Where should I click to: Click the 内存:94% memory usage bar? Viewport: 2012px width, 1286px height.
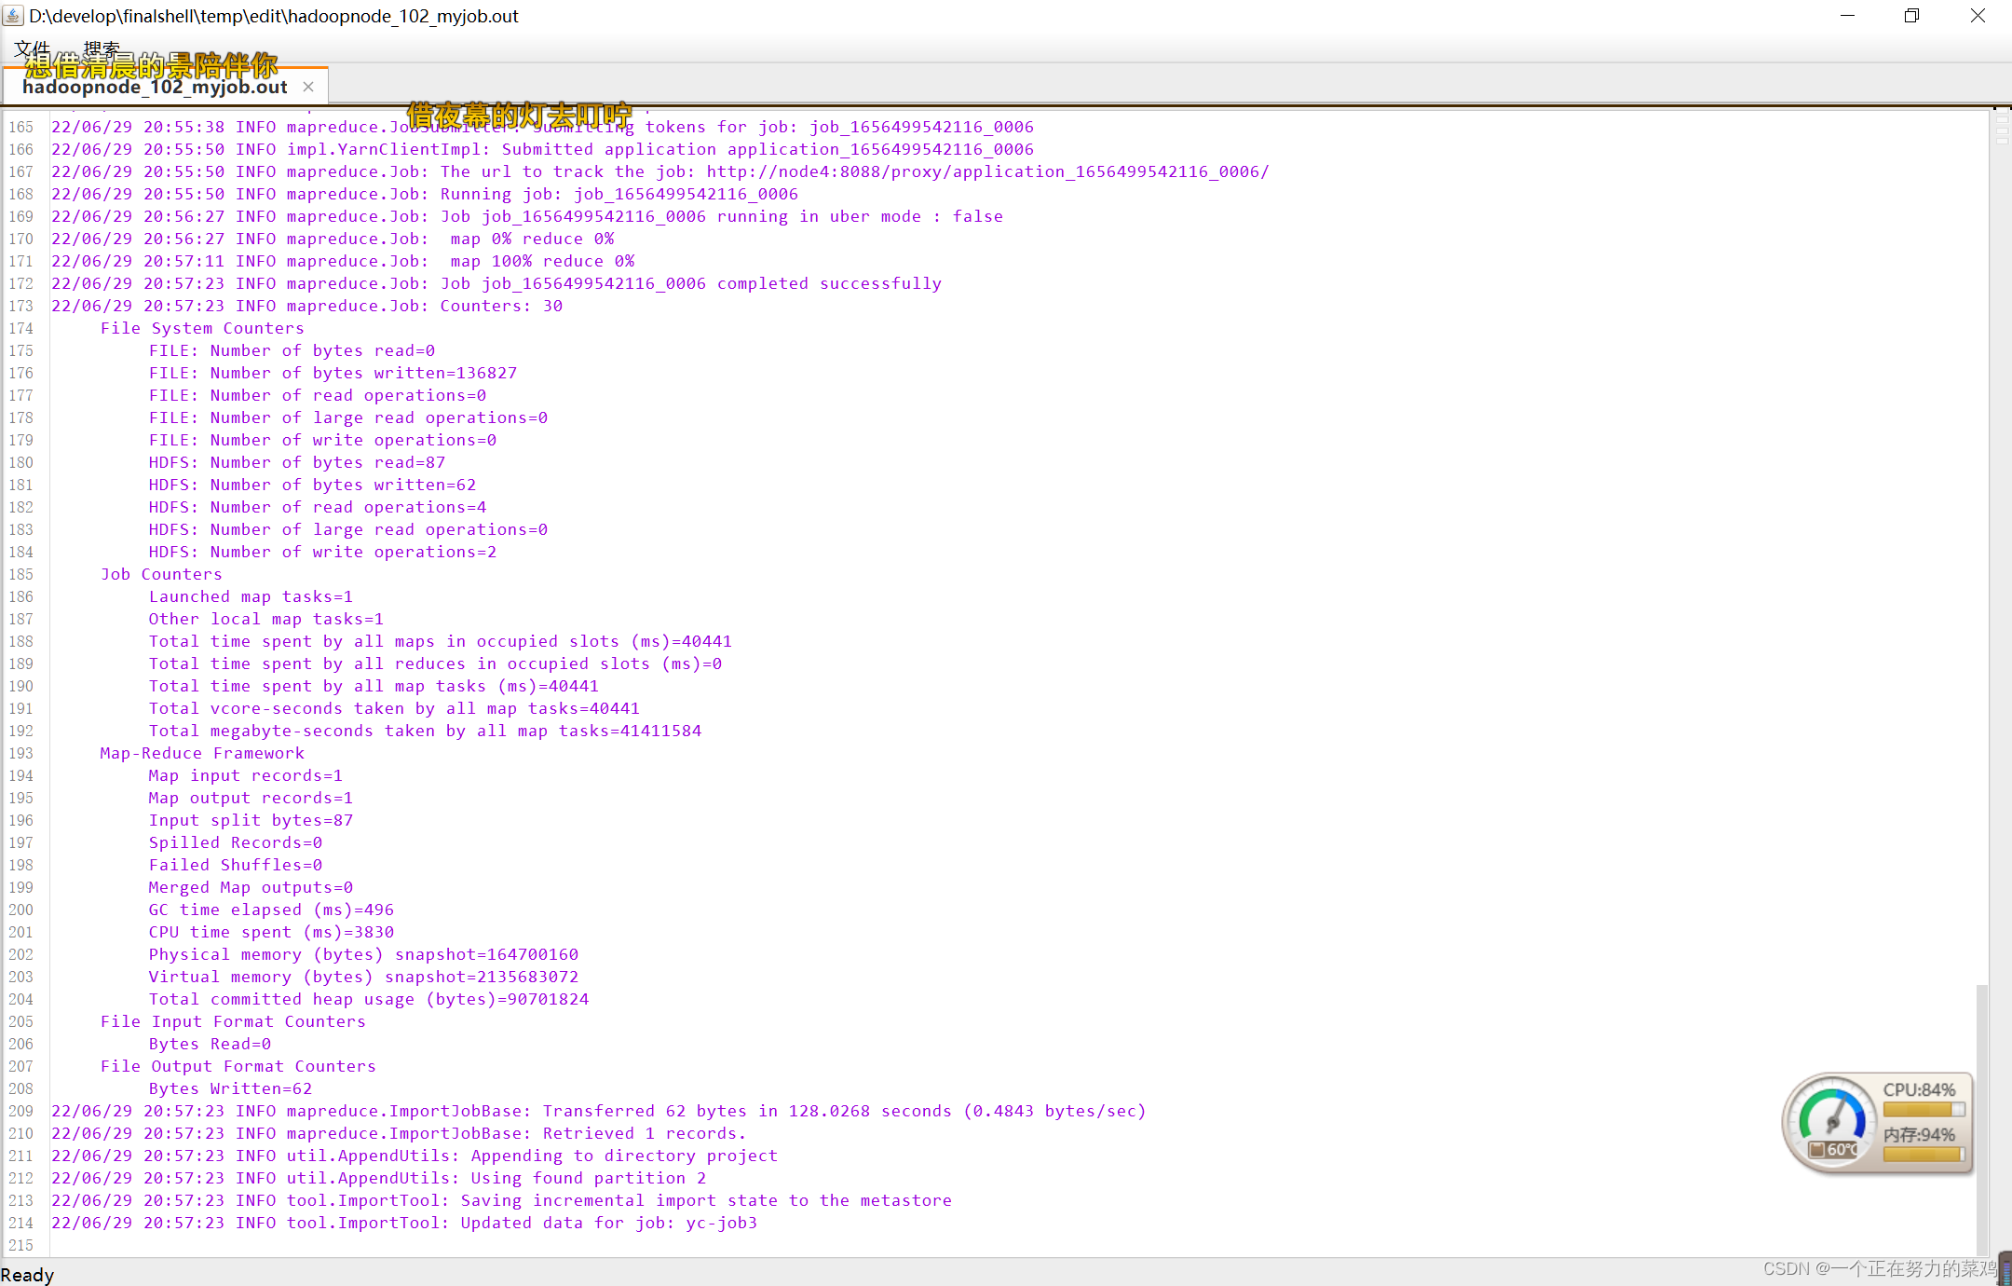[1923, 1154]
